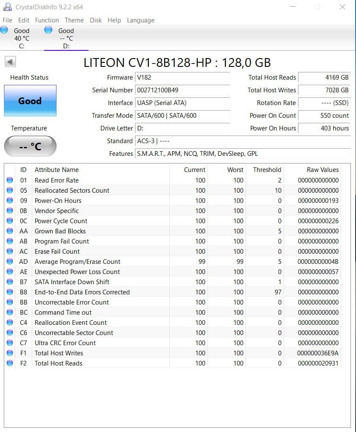This screenshot has width=356, height=432.
Task: Click the status orb for Power-On Hours row
Action: pyautogui.click(x=10, y=201)
